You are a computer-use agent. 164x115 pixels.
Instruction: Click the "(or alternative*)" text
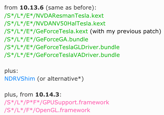pos(60,79)
